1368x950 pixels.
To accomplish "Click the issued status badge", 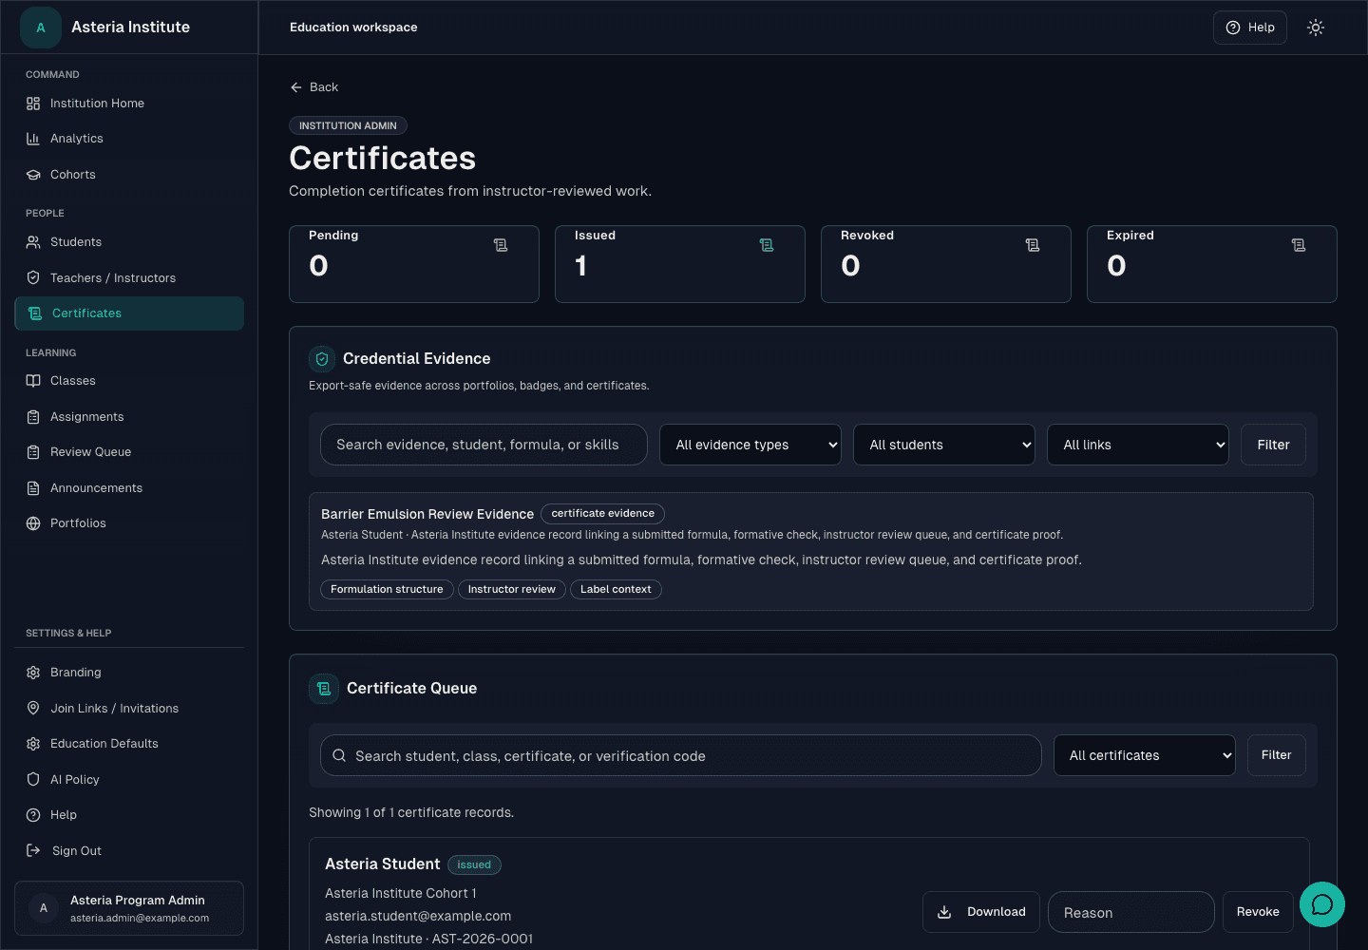I will [x=474, y=864].
